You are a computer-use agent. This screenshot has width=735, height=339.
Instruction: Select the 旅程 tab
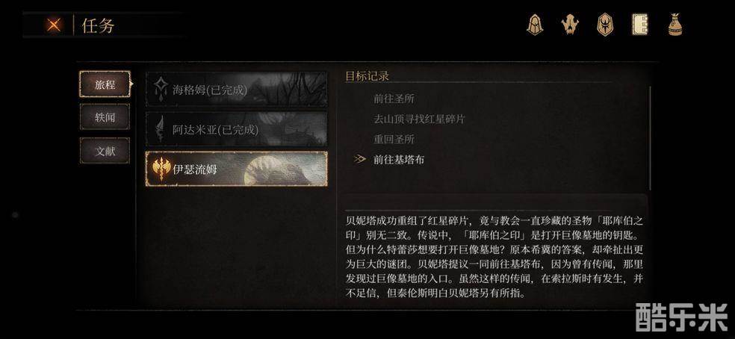(x=105, y=84)
